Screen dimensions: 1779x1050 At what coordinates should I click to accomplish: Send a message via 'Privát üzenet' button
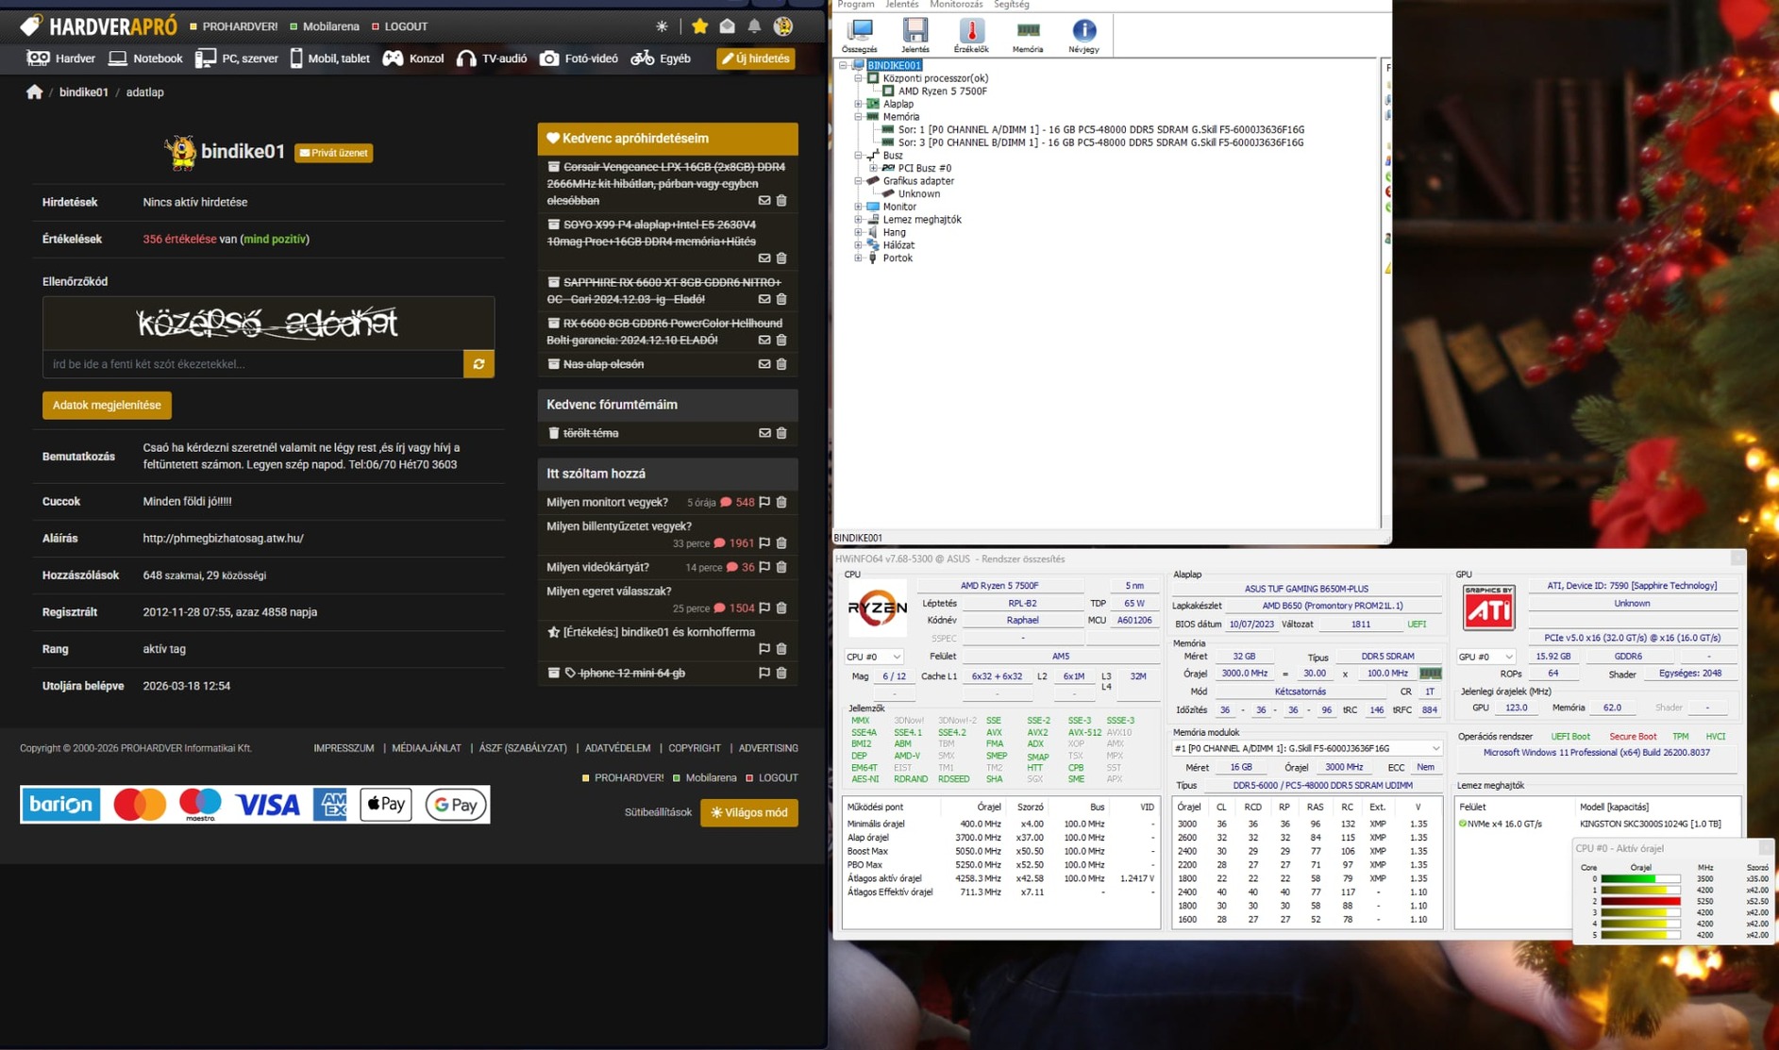tap(333, 153)
